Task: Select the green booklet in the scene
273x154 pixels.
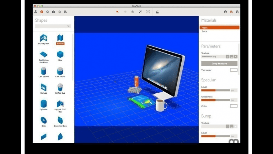Action: point(142,102)
